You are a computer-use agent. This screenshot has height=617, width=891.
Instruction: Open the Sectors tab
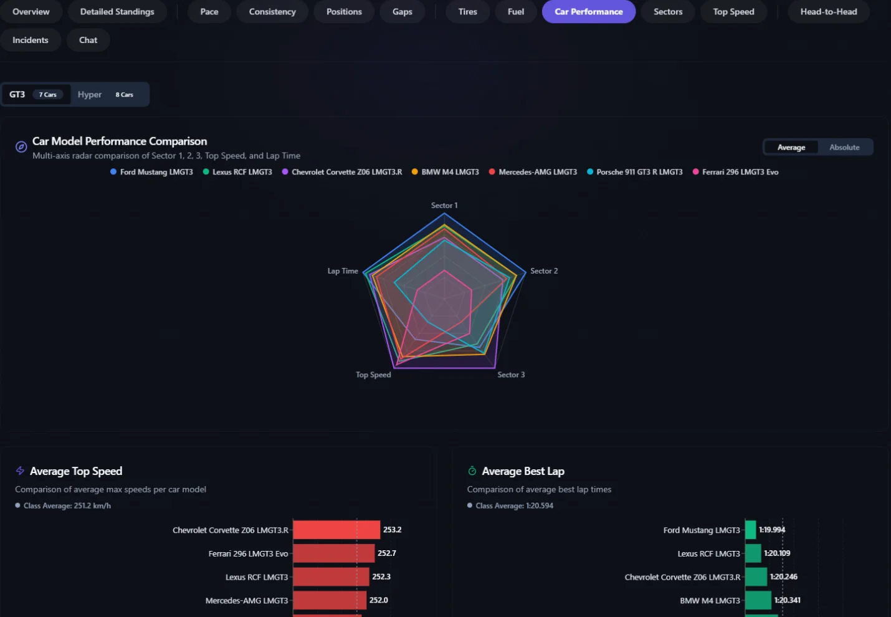668,12
